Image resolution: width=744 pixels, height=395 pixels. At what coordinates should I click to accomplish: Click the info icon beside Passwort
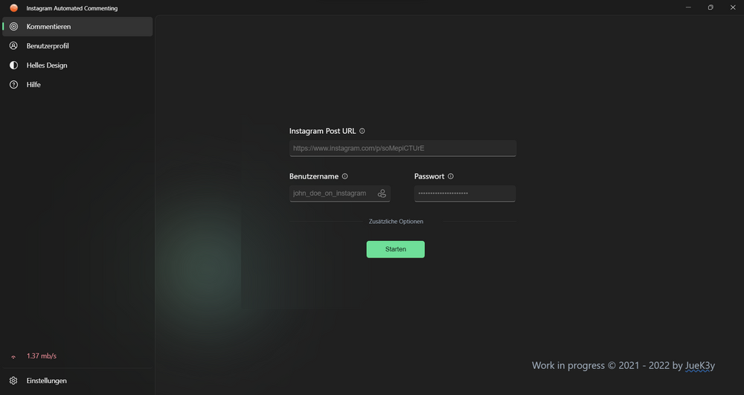[451, 176]
